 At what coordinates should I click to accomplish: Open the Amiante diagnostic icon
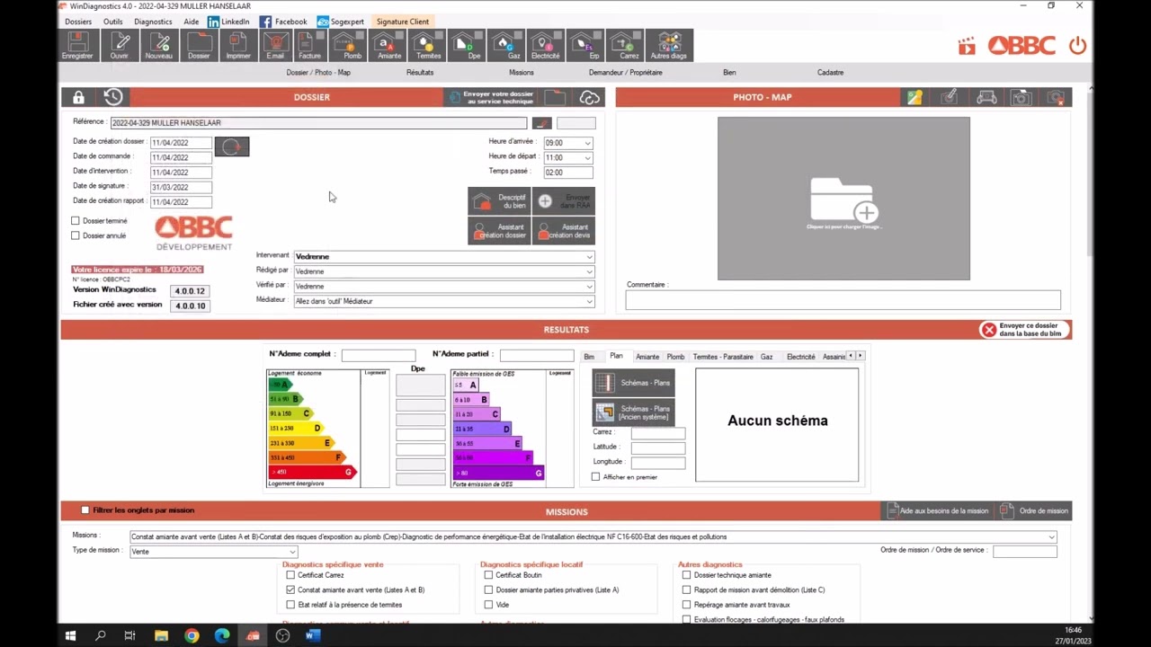click(x=388, y=45)
